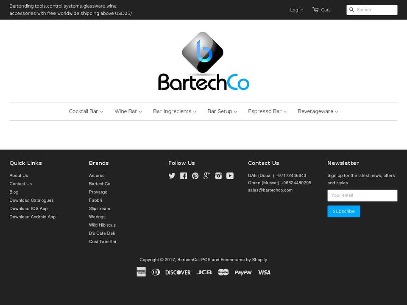Open the Cart page link
Screen dimensions: 407x305
point(326,10)
